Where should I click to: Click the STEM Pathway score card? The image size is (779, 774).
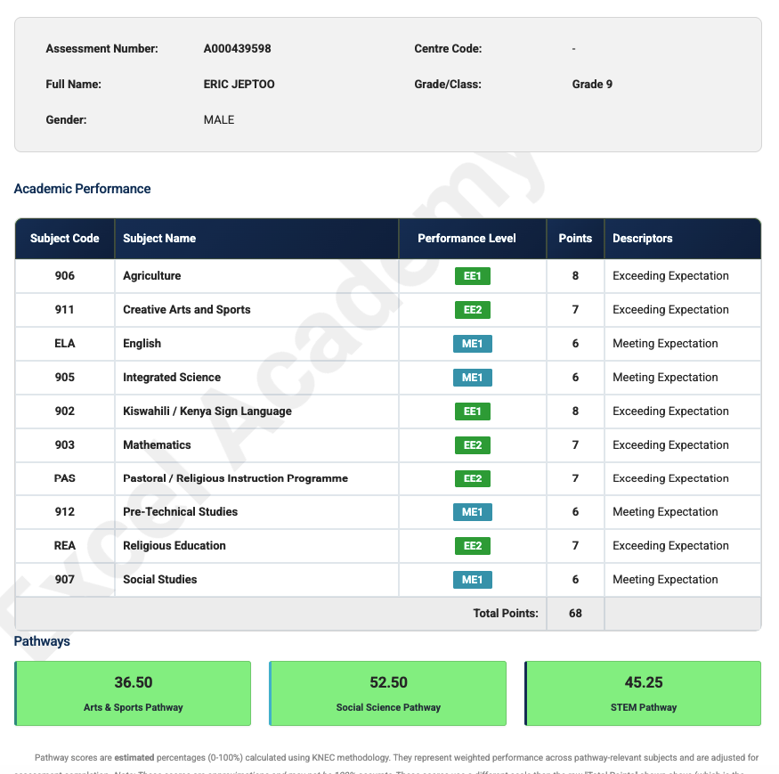pyautogui.click(x=643, y=693)
